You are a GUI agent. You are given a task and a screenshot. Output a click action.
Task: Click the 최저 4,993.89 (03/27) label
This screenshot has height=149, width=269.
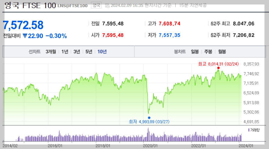[149, 121]
